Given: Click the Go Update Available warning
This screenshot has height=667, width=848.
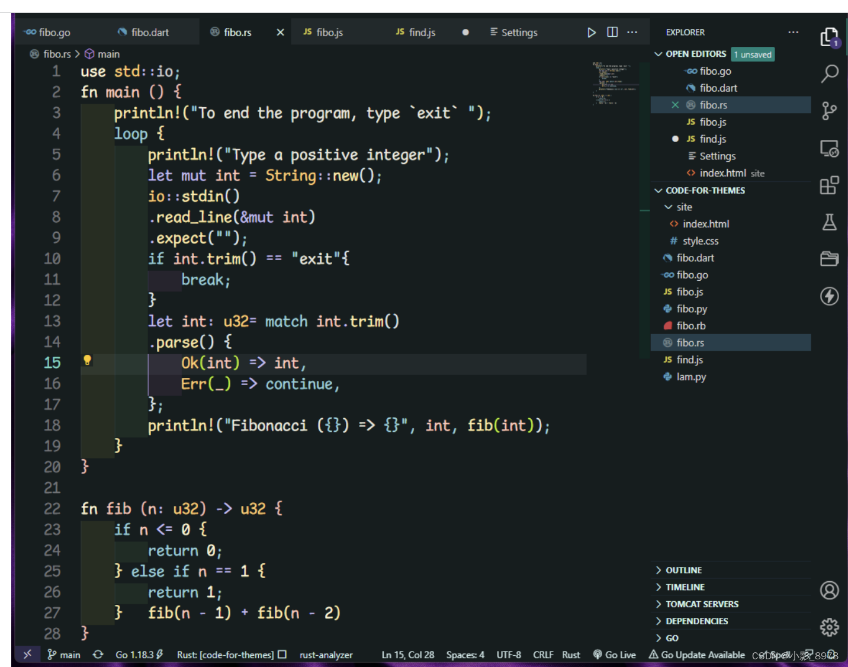Looking at the screenshot, I should [x=698, y=655].
